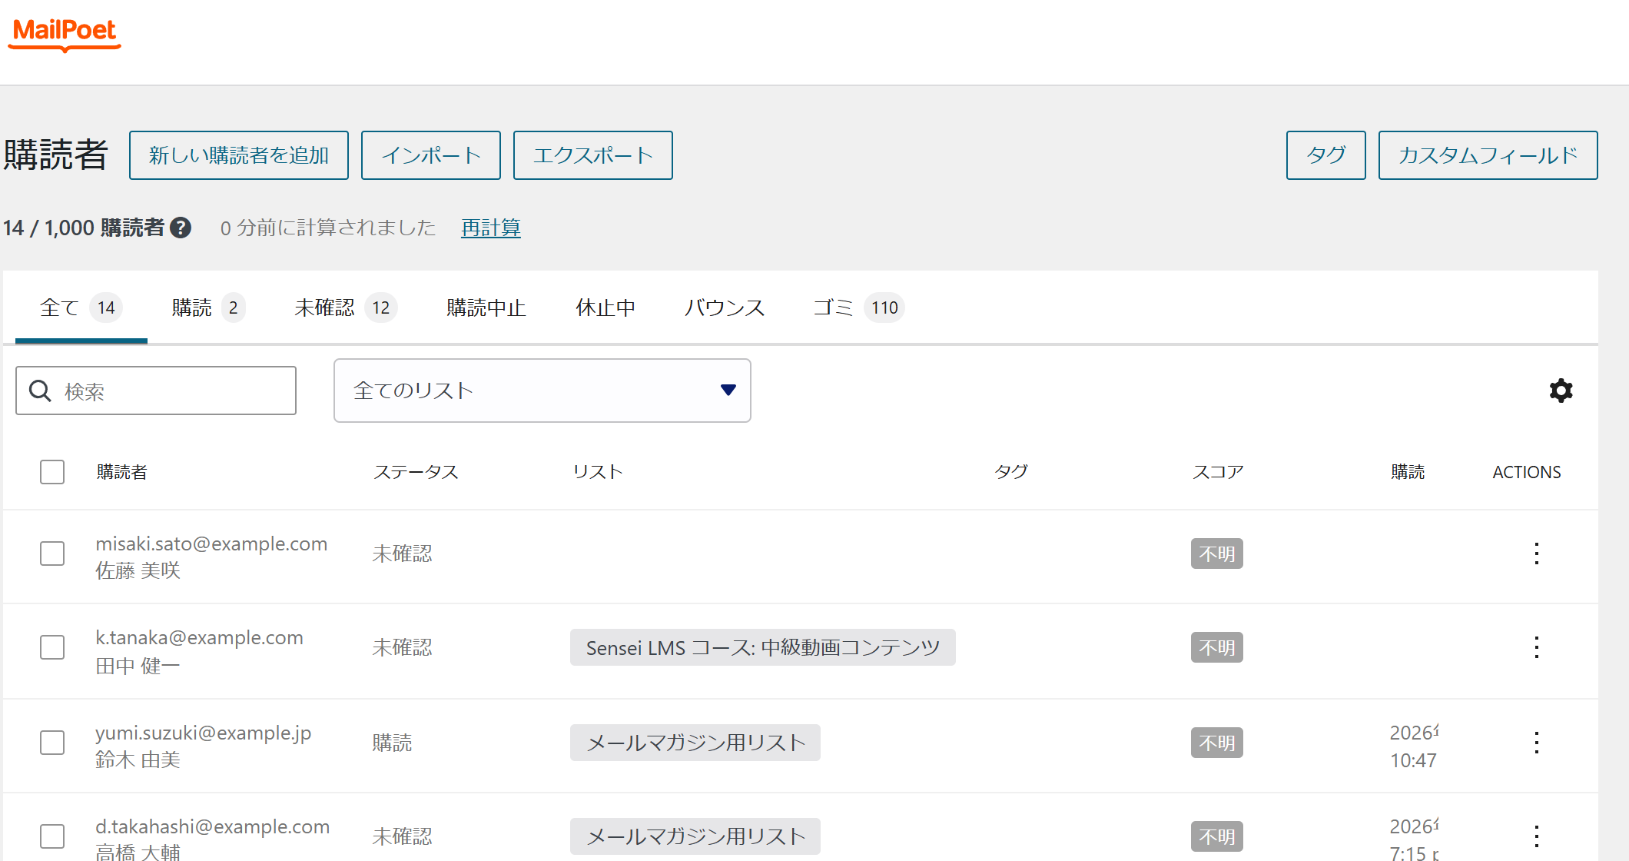Click 新しい購読者を追加 button
Viewport: 1629px width, 861px height.
[239, 155]
